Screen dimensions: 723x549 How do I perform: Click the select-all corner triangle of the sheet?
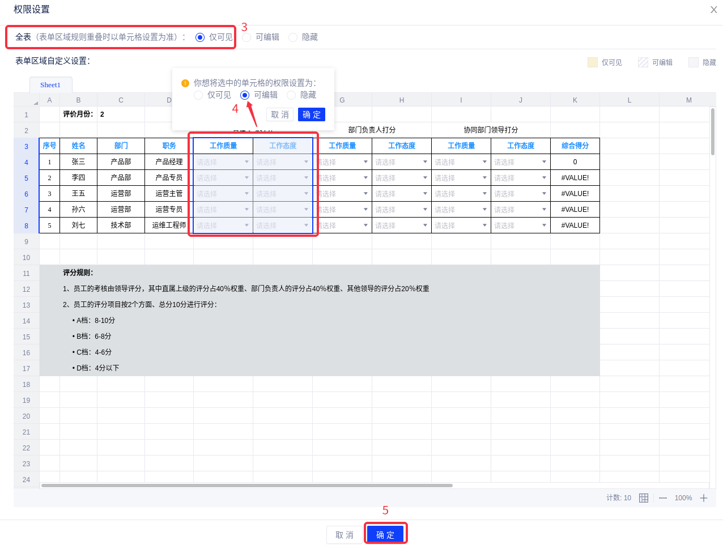[35, 103]
